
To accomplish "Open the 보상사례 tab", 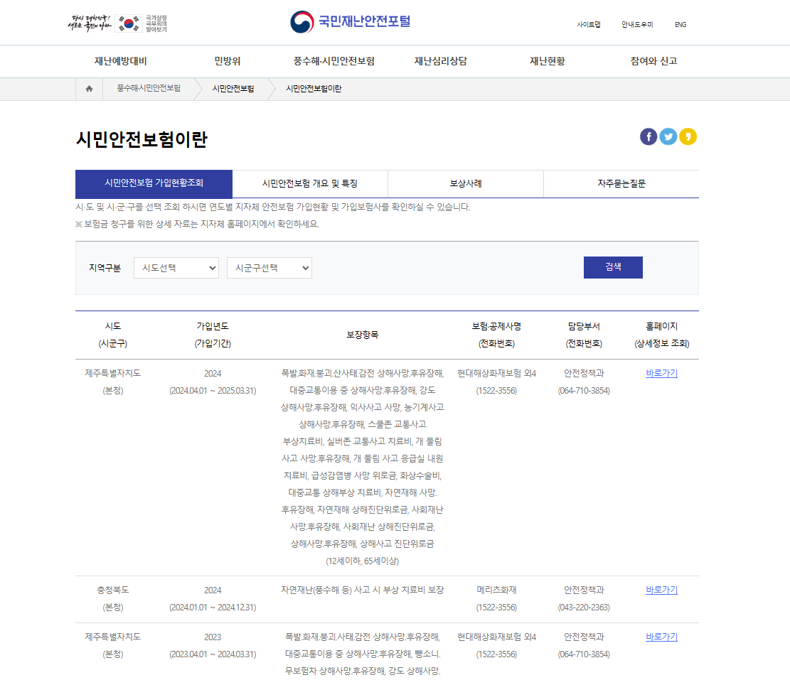I will 465,184.
